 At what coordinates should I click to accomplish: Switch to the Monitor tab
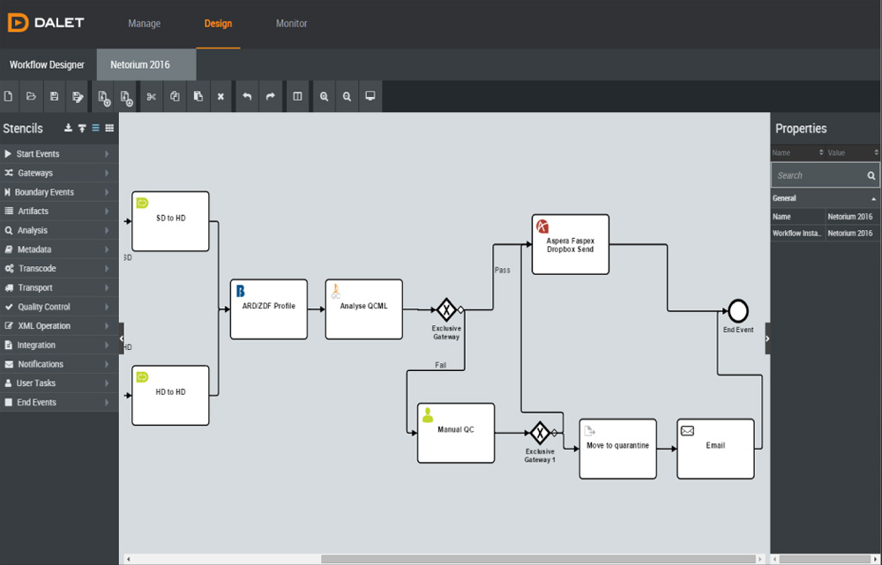(x=291, y=24)
